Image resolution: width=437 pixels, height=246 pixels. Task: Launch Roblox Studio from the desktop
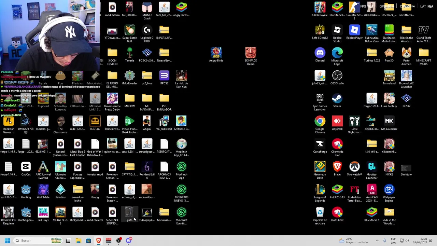(x=337, y=33)
